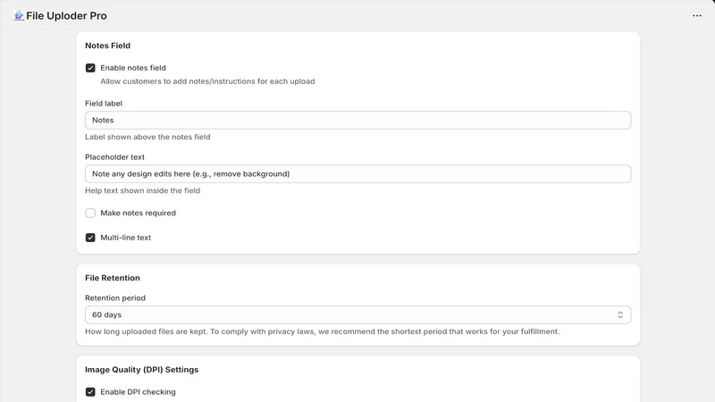The width and height of the screenshot is (715, 402).
Task: Disable the Enable DPI checking checkbox
Action: pyautogui.click(x=90, y=392)
